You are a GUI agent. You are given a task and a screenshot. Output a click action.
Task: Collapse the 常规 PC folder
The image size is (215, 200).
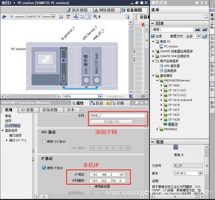click(x=153, y=41)
